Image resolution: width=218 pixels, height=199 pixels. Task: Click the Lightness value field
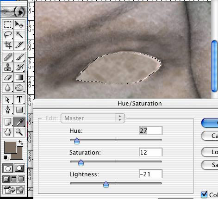coord(150,174)
